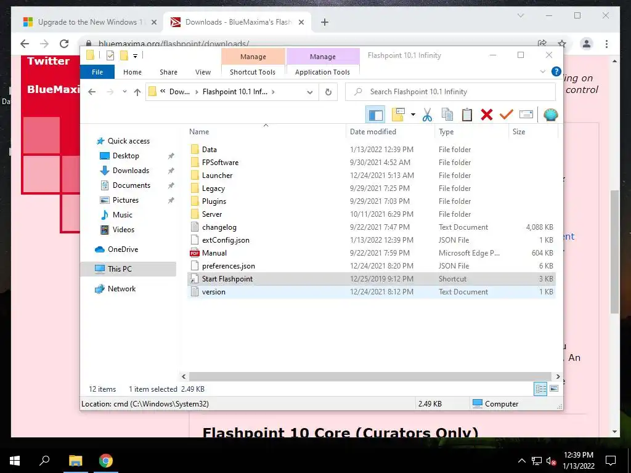
Task: Switch to Details view icon
Action: coord(540,389)
